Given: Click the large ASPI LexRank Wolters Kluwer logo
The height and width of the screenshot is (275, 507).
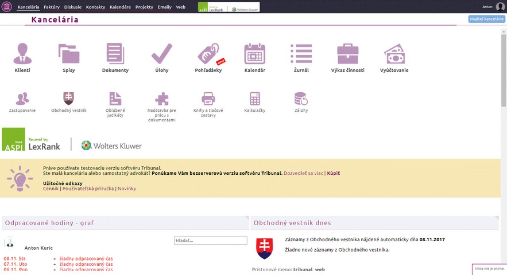Looking at the screenshot, I should [72, 139].
